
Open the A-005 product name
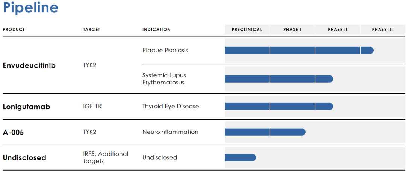pyautogui.click(x=13, y=132)
